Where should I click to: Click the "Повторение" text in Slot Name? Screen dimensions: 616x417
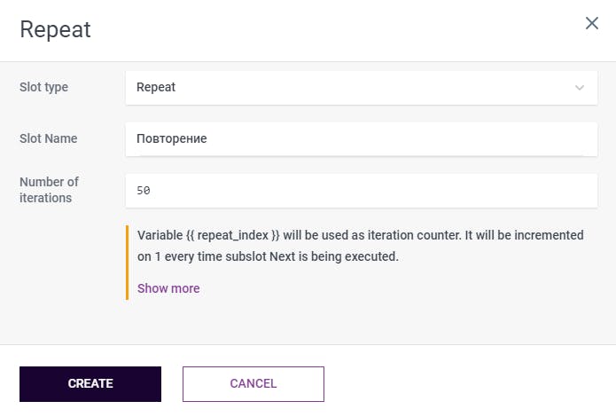pos(171,139)
